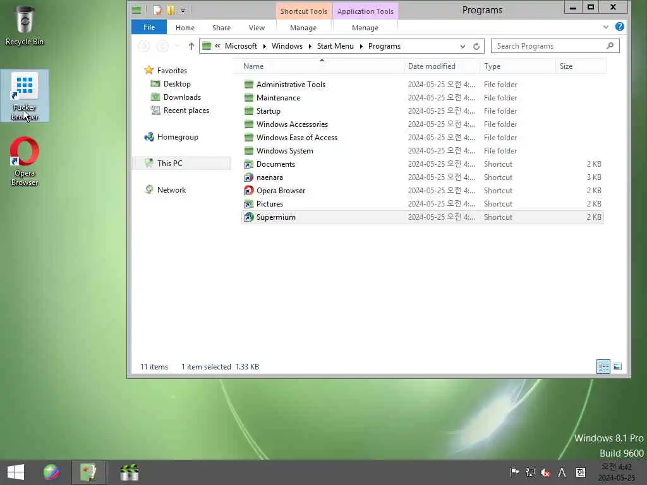
Task: Expand the arrow after Start Menu in breadcrumb
Action: 361,46
